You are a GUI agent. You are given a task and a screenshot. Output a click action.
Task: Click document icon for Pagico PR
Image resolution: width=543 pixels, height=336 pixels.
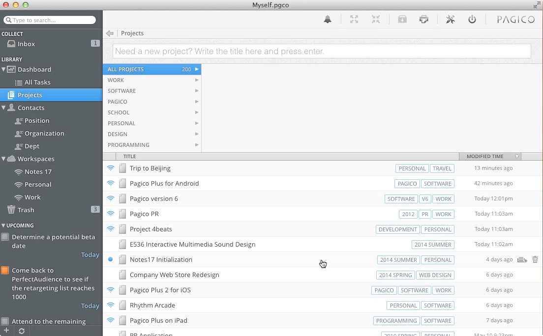click(122, 214)
